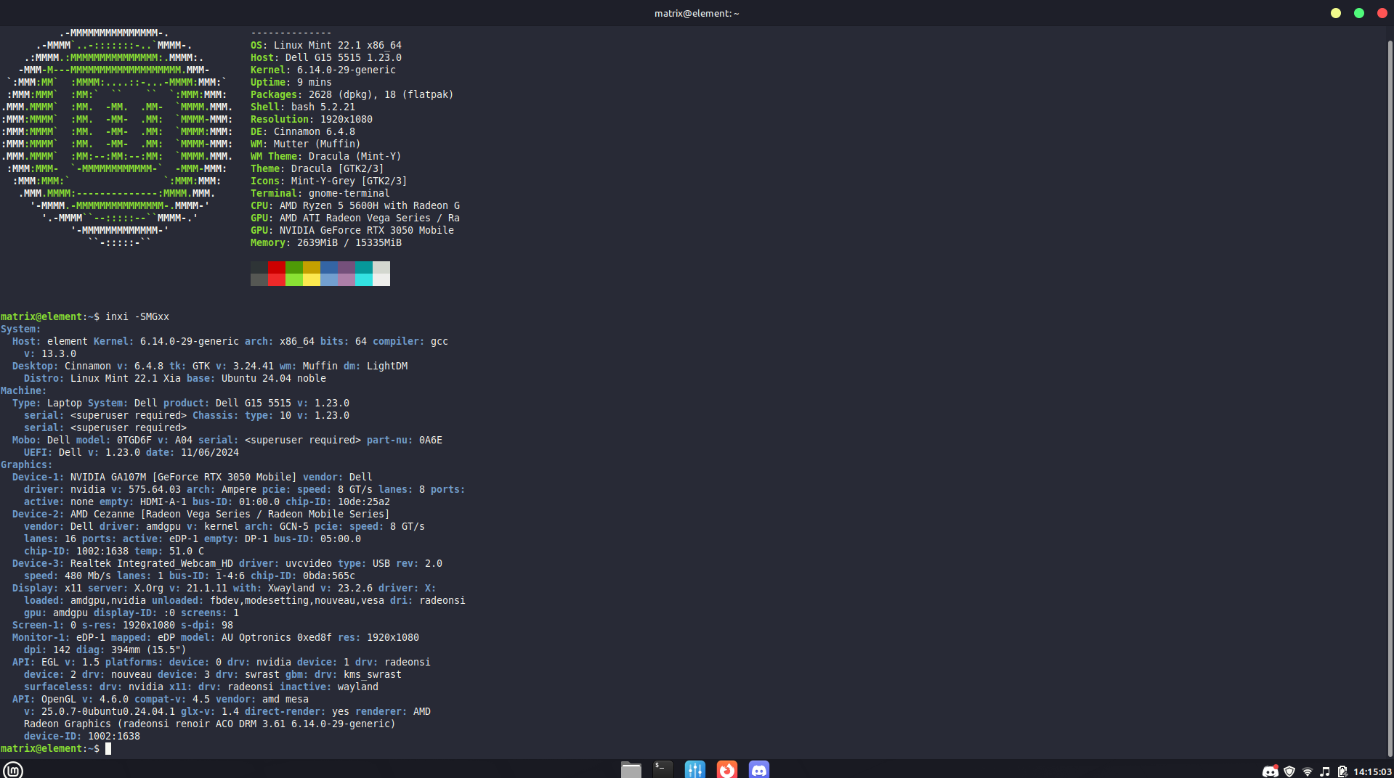Click the "Device-2:" label
This screenshot has width=1394, height=778.
point(39,514)
